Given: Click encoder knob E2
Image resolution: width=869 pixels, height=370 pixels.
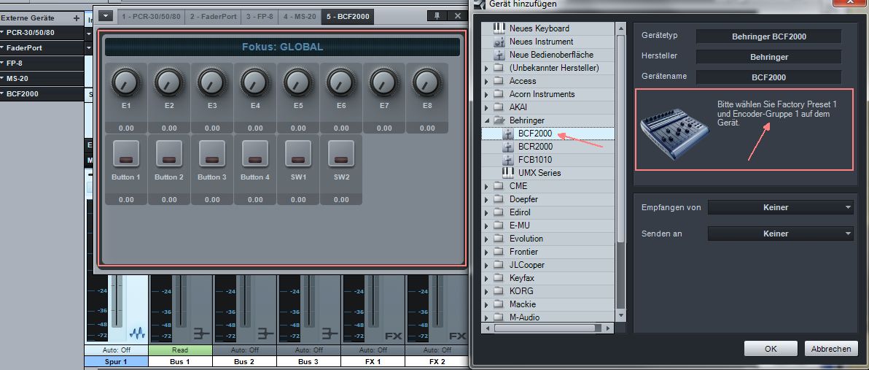Looking at the screenshot, I should [x=169, y=82].
